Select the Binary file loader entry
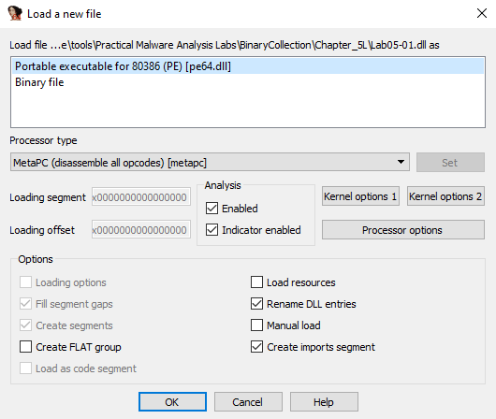This screenshot has width=496, height=419. [248, 82]
